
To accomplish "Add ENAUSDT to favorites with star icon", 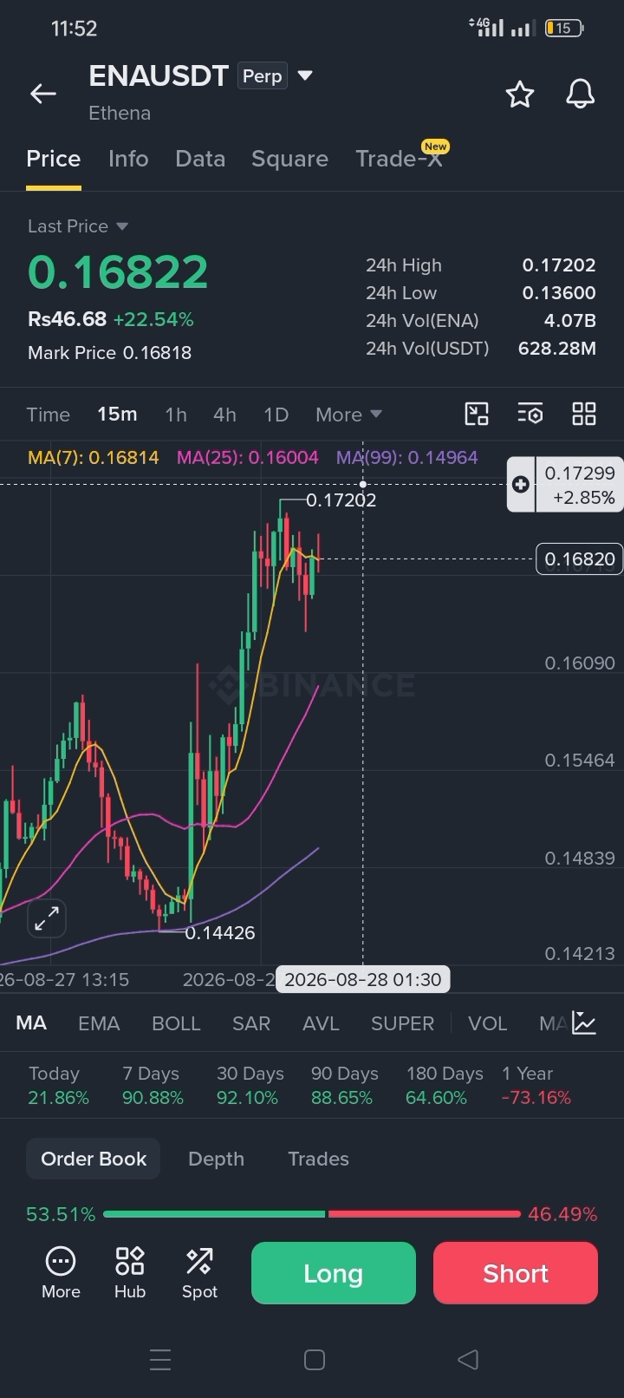I will (520, 94).
